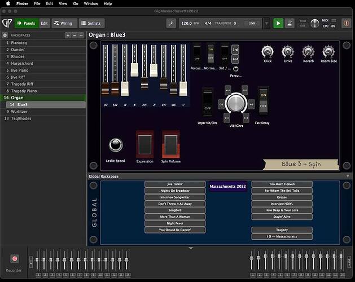
Task: Click the small Percussion LED widget
Action: pyautogui.click(x=235, y=69)
